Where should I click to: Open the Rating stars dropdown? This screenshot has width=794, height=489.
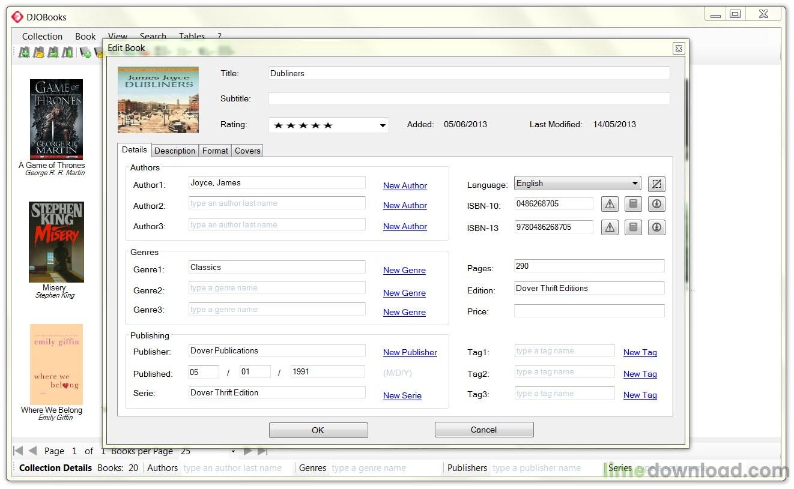click(383, 125)
